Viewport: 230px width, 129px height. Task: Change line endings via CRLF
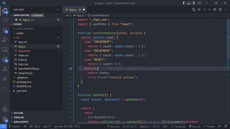coord(165,126)
